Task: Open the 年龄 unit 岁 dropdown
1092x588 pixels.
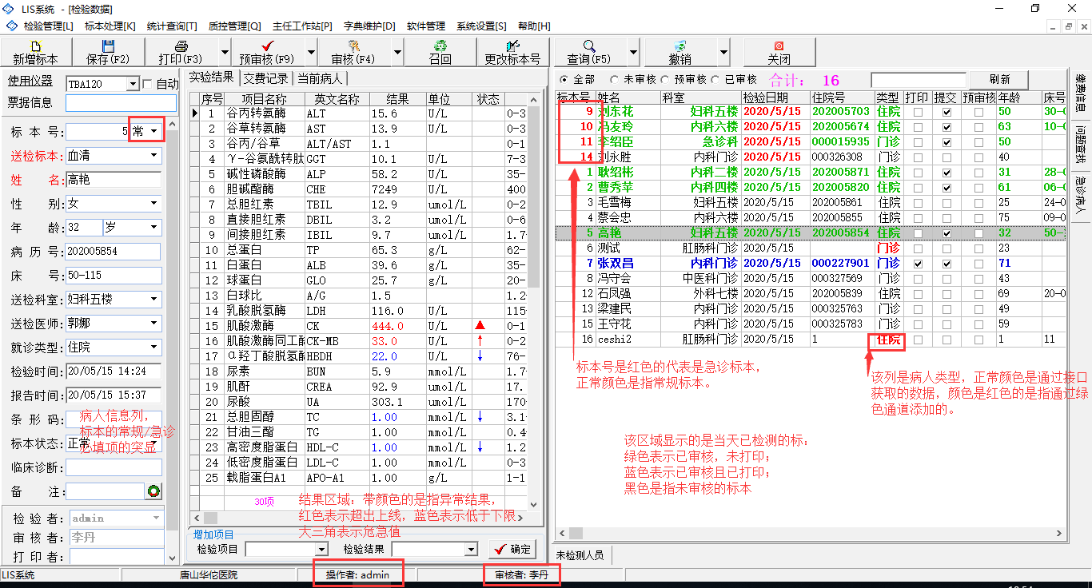Action: coord(154,228)
